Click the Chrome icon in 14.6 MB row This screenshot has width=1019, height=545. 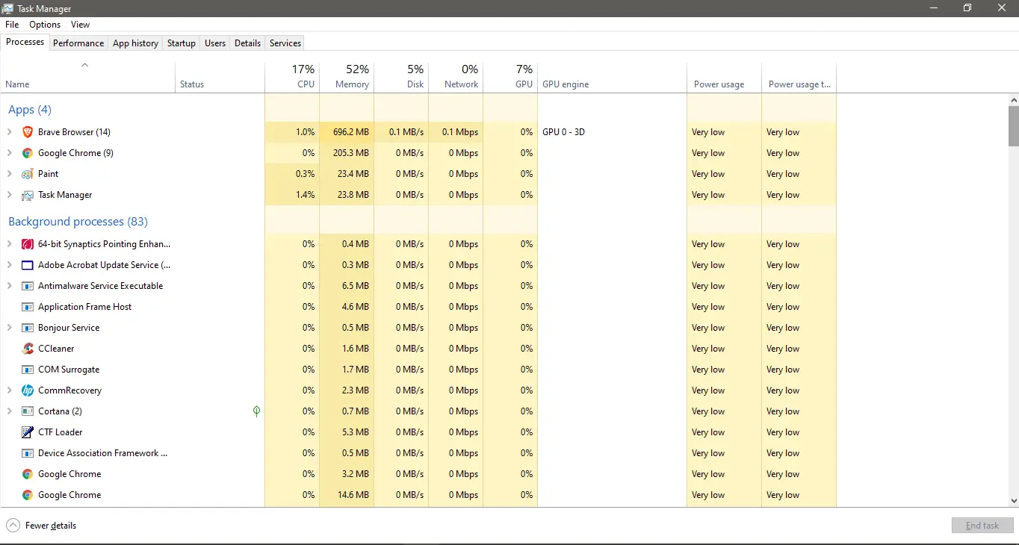pos(28,495)
